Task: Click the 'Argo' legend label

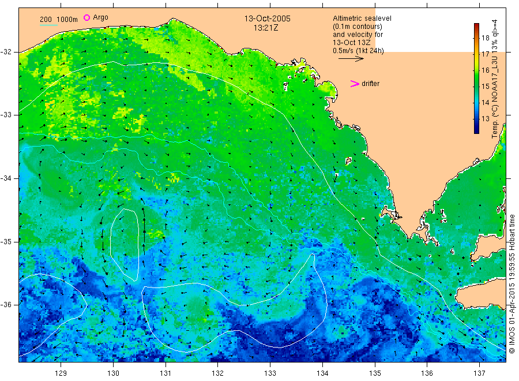Action: (100, 17)
